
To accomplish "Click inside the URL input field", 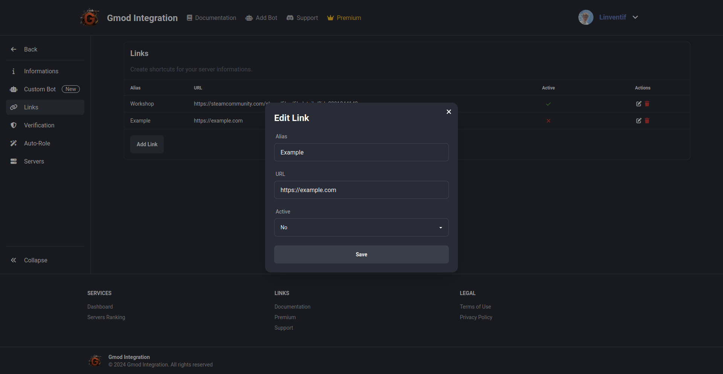I will 361,190.
